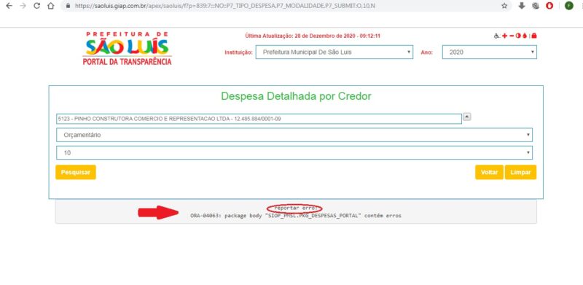Click the ORA-04063 error message text
This screenshot has height=285, width=583.
(x=296, y=216)
